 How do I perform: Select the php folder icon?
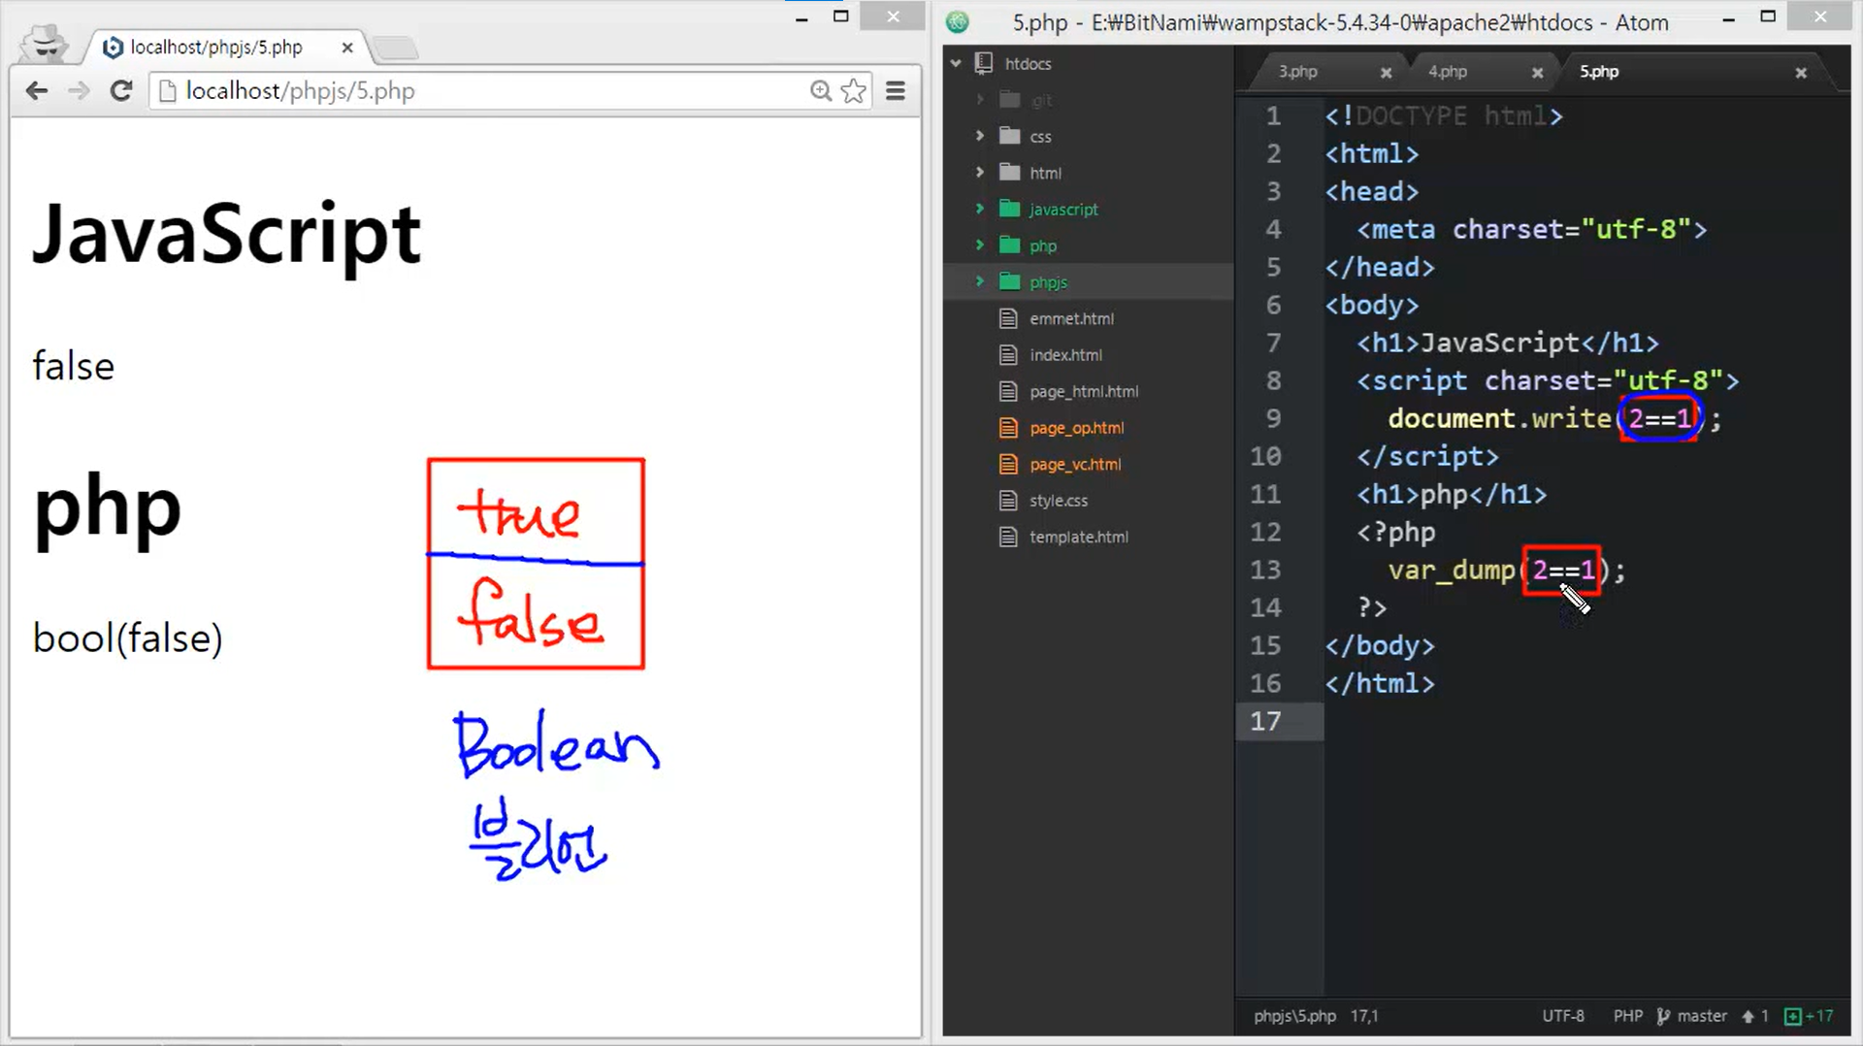click(x=1010, y=245)
